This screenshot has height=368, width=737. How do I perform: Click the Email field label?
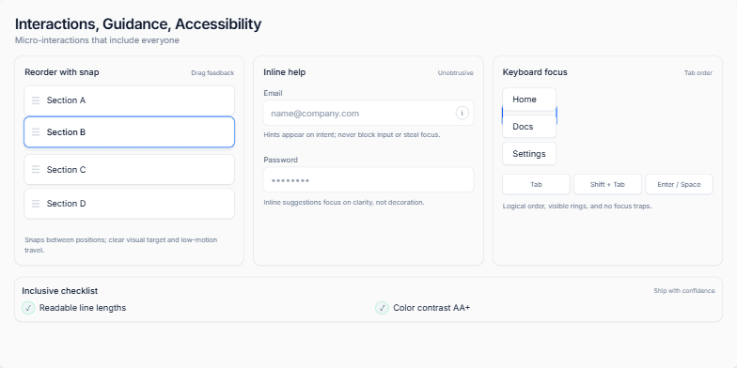(273, 94)
